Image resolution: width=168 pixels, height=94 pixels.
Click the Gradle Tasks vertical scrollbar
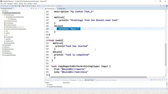[x=167, y=84]
